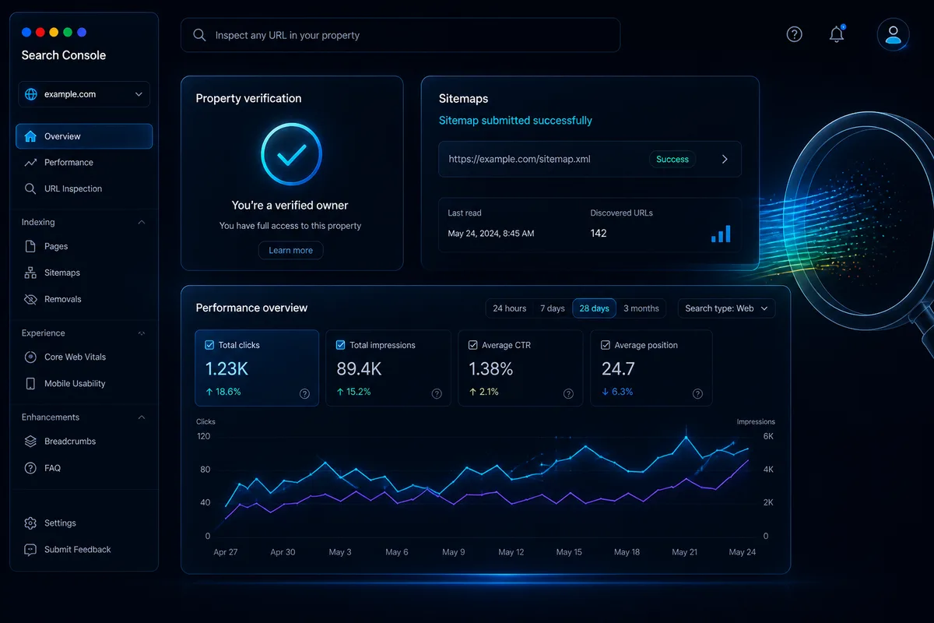Toggle the Total clicks checkbox
The height and width of the screenshot is (623, 934).
pos(209,345)
